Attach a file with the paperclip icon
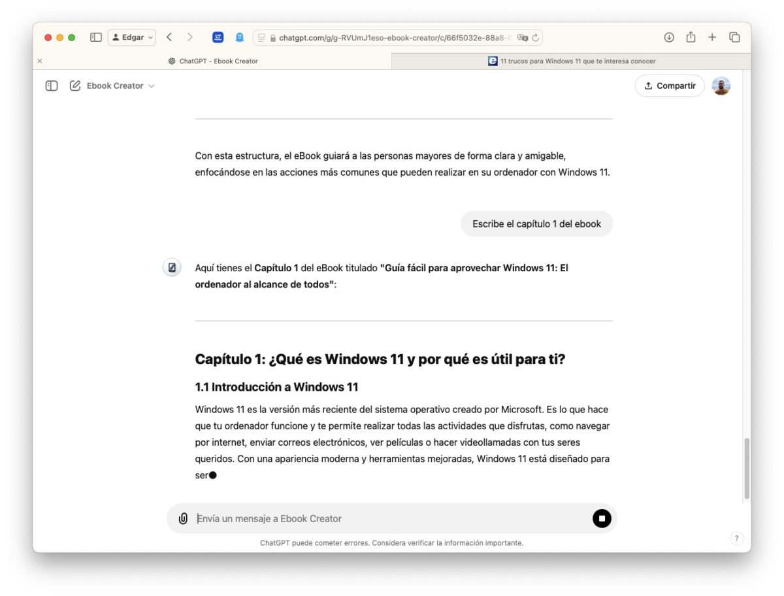 pyautogui.click(x=183, y=518)
